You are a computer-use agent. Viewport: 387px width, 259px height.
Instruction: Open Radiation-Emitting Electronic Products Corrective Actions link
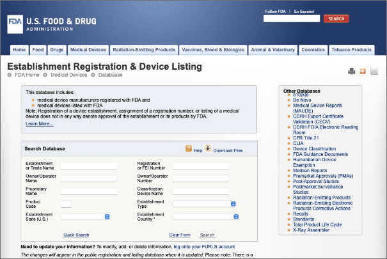pyautogui.click(x=323, y=206)
